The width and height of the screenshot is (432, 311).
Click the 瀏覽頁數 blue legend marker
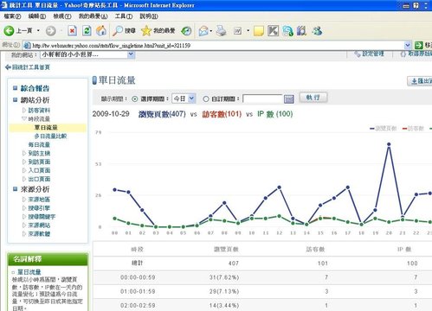372,129
